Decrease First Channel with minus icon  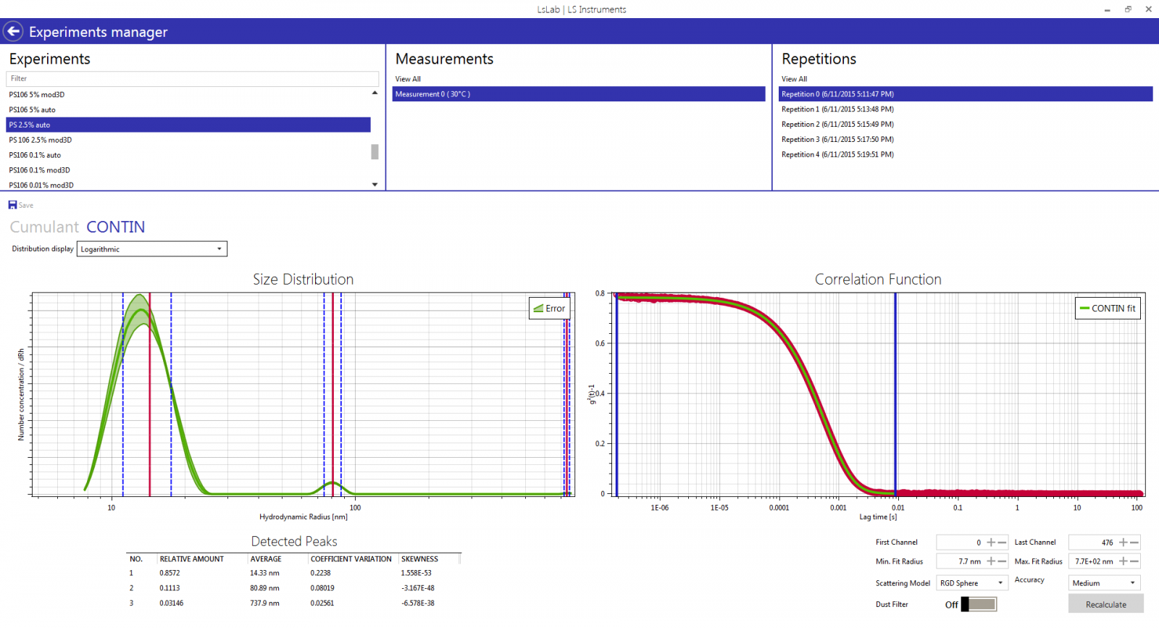click(1002, 543)
